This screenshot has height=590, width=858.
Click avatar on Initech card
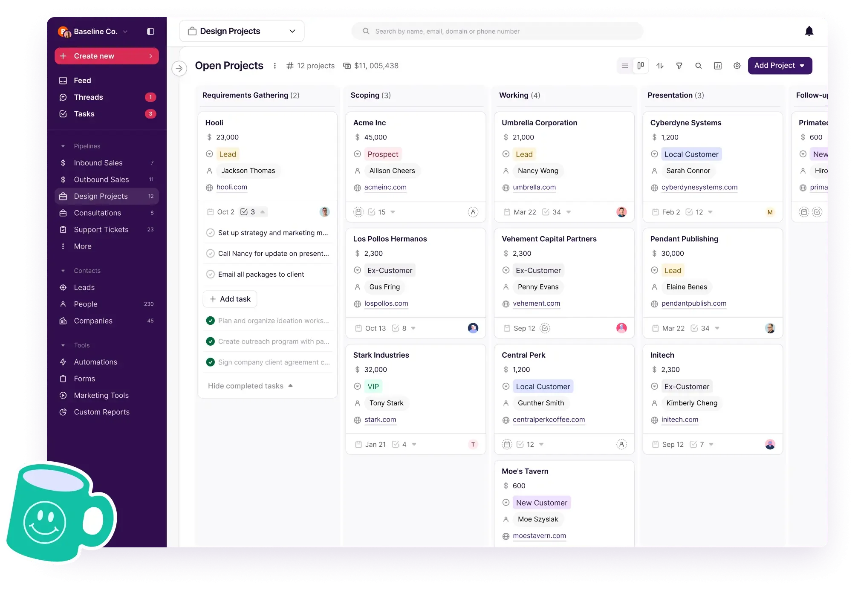click(770, 444)
